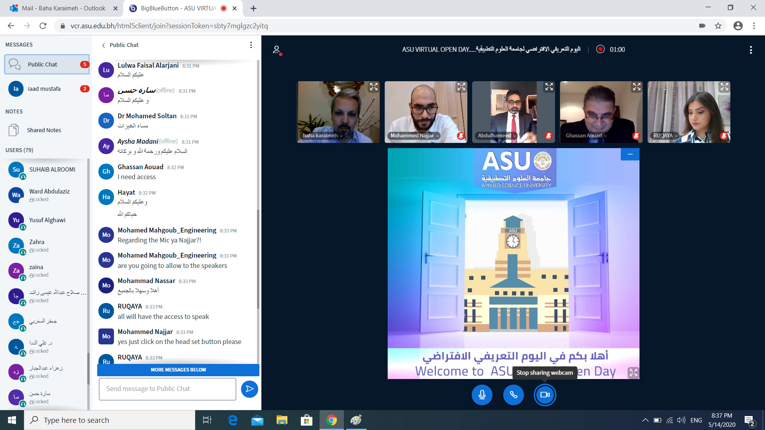The height and width of the screenshot is (430, 765).
Task: Open the Public Chat options menu
Action: pyautogui.click(x=251, y=45)
